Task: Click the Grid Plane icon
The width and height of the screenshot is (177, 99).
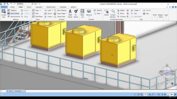Action: (x=33, y=16)
